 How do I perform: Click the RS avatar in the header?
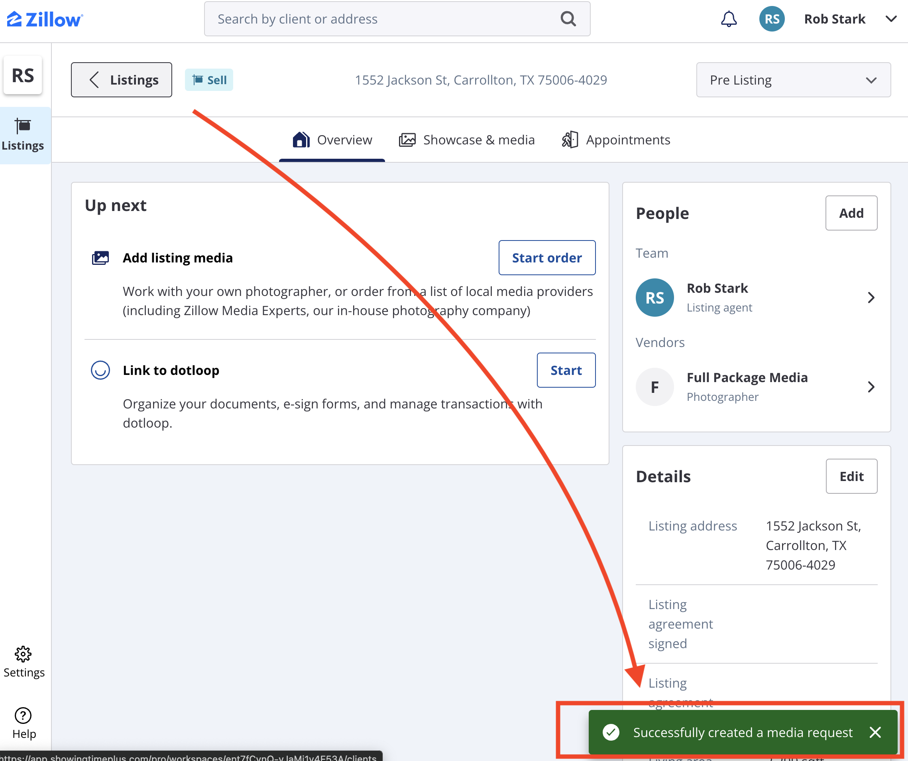click(x=772, y=19)
